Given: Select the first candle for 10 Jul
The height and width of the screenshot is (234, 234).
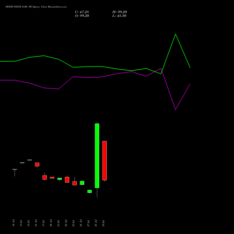Looking at the screenshot, I should click(x=15, y=169).
